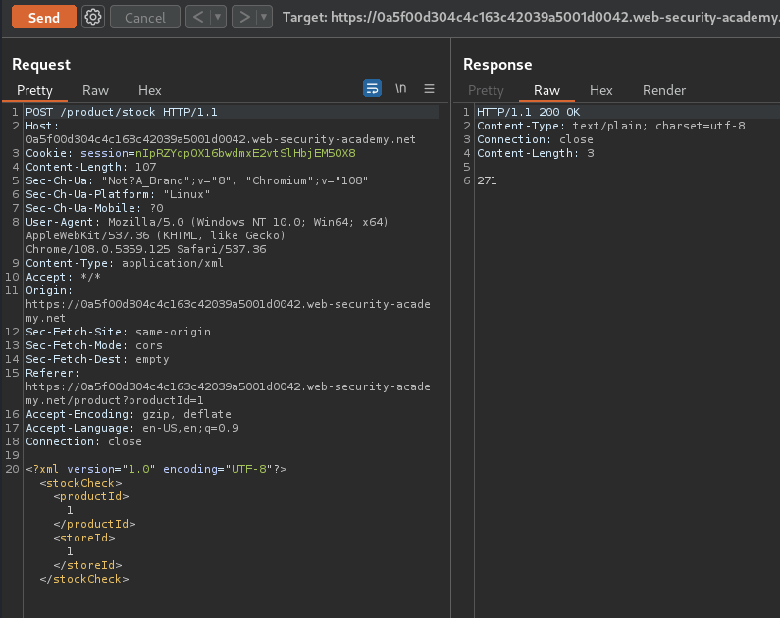Click the closing </stockCheck> tag
The width and height of the screenshot is (780, 618).
pyautogui.click(x=84, y=579)
